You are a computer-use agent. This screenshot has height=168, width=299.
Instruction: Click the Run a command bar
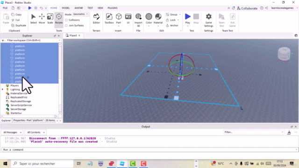click(x=149, y=150)
